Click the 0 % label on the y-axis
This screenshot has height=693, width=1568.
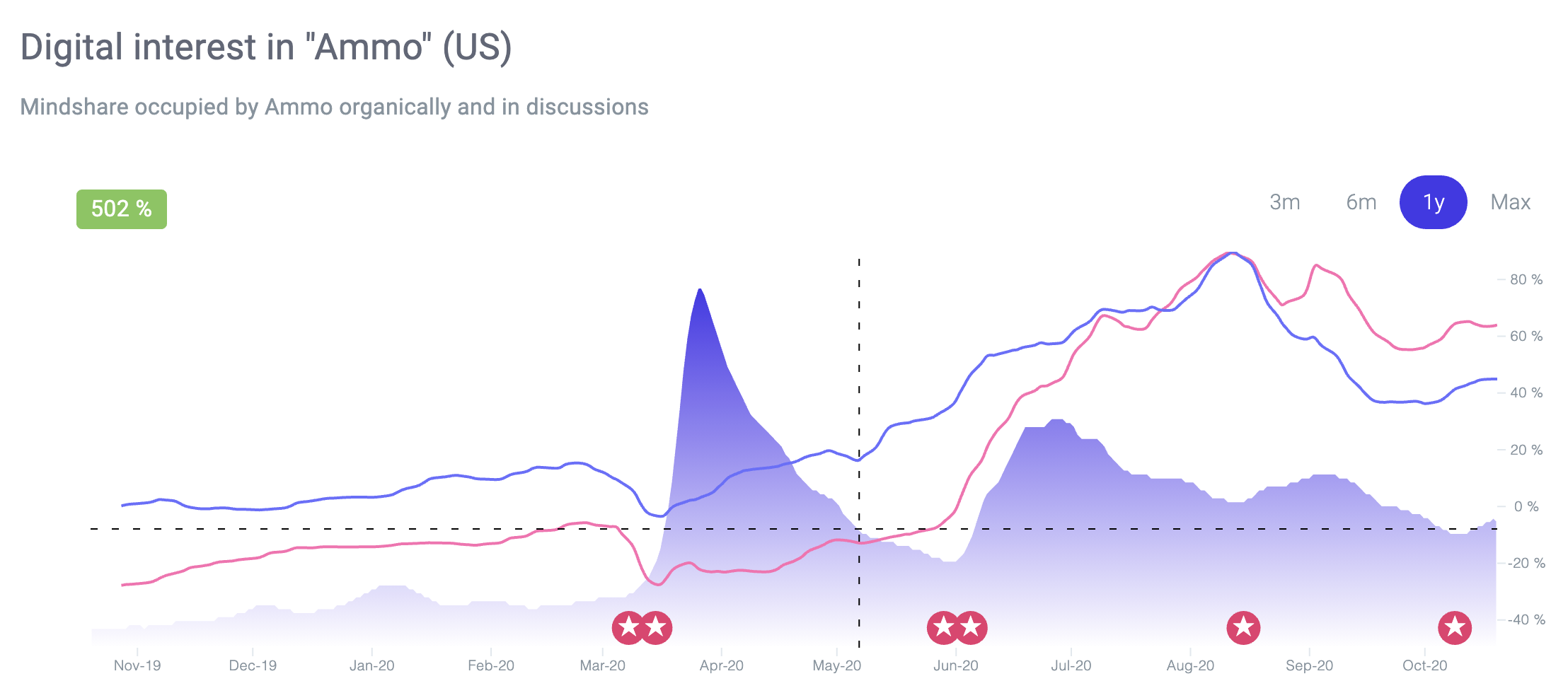tap(1526, 506)
